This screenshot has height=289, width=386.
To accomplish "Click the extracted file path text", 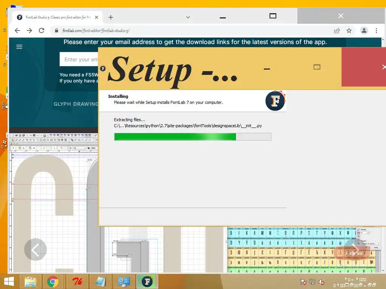I will tap(188, 126).
